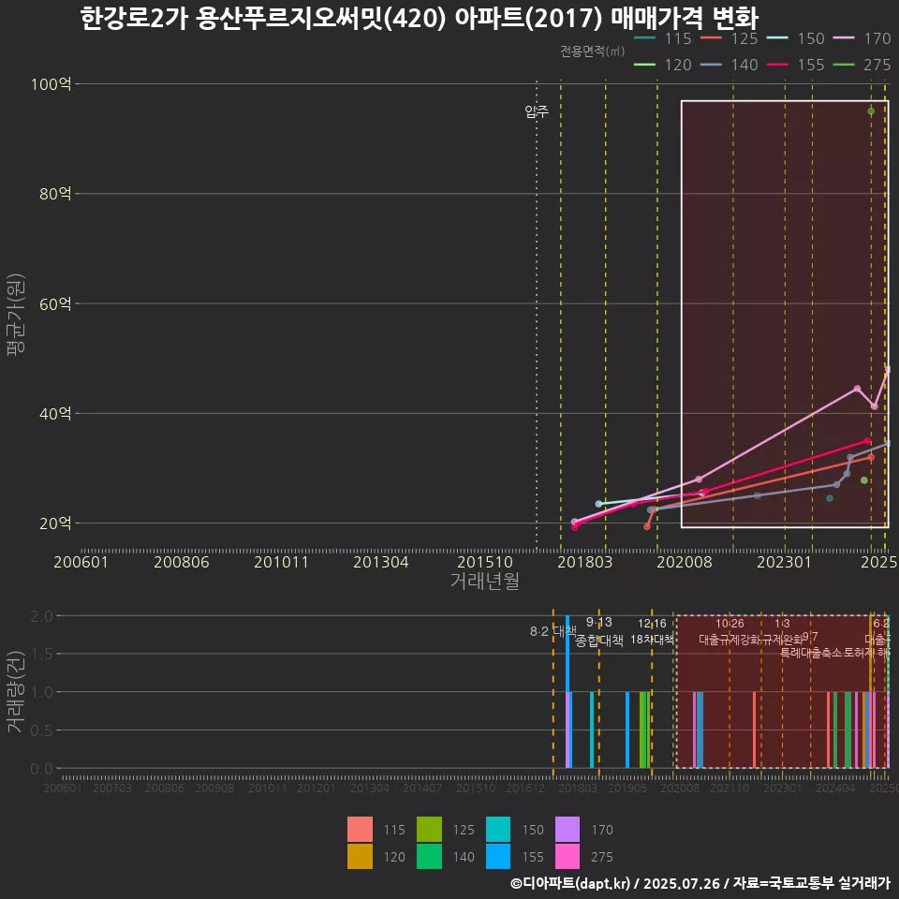Click the 8·2 대책 policy annotation
This screenshot has width=899, height=899.
(553, 631)
